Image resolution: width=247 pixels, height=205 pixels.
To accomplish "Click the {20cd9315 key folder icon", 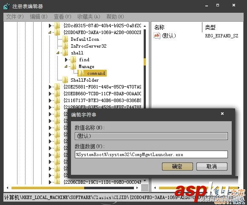I will click(x=57, y=26).
